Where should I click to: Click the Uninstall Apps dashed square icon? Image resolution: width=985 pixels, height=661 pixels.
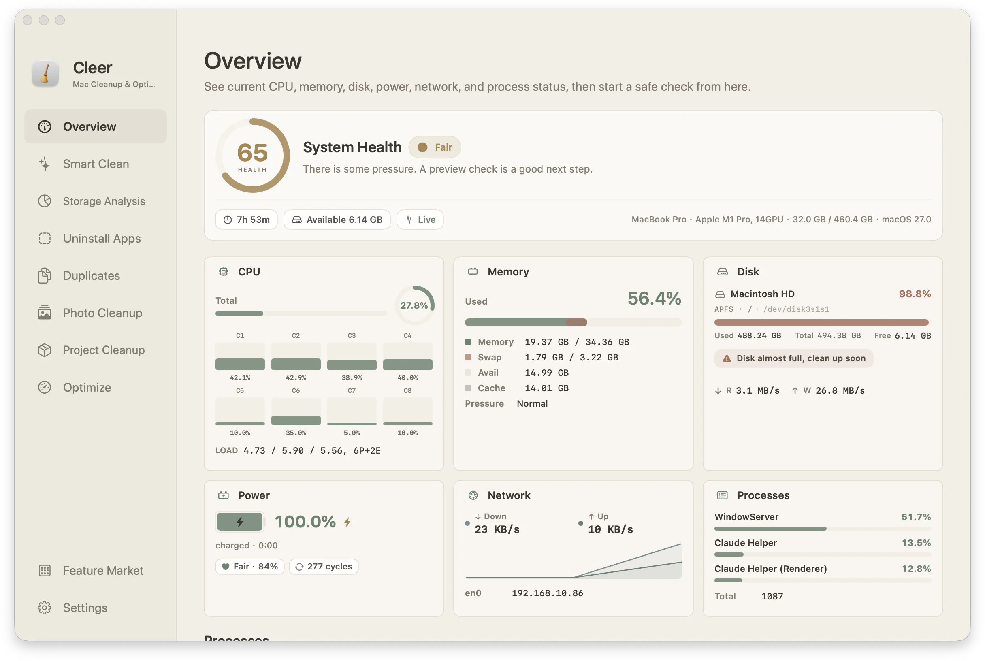coord(44,238)
